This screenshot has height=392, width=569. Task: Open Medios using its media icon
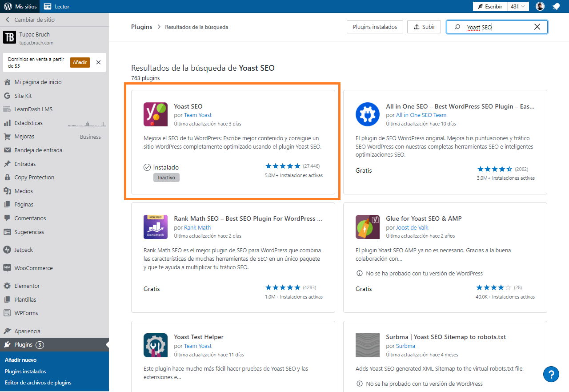point(8,190)
